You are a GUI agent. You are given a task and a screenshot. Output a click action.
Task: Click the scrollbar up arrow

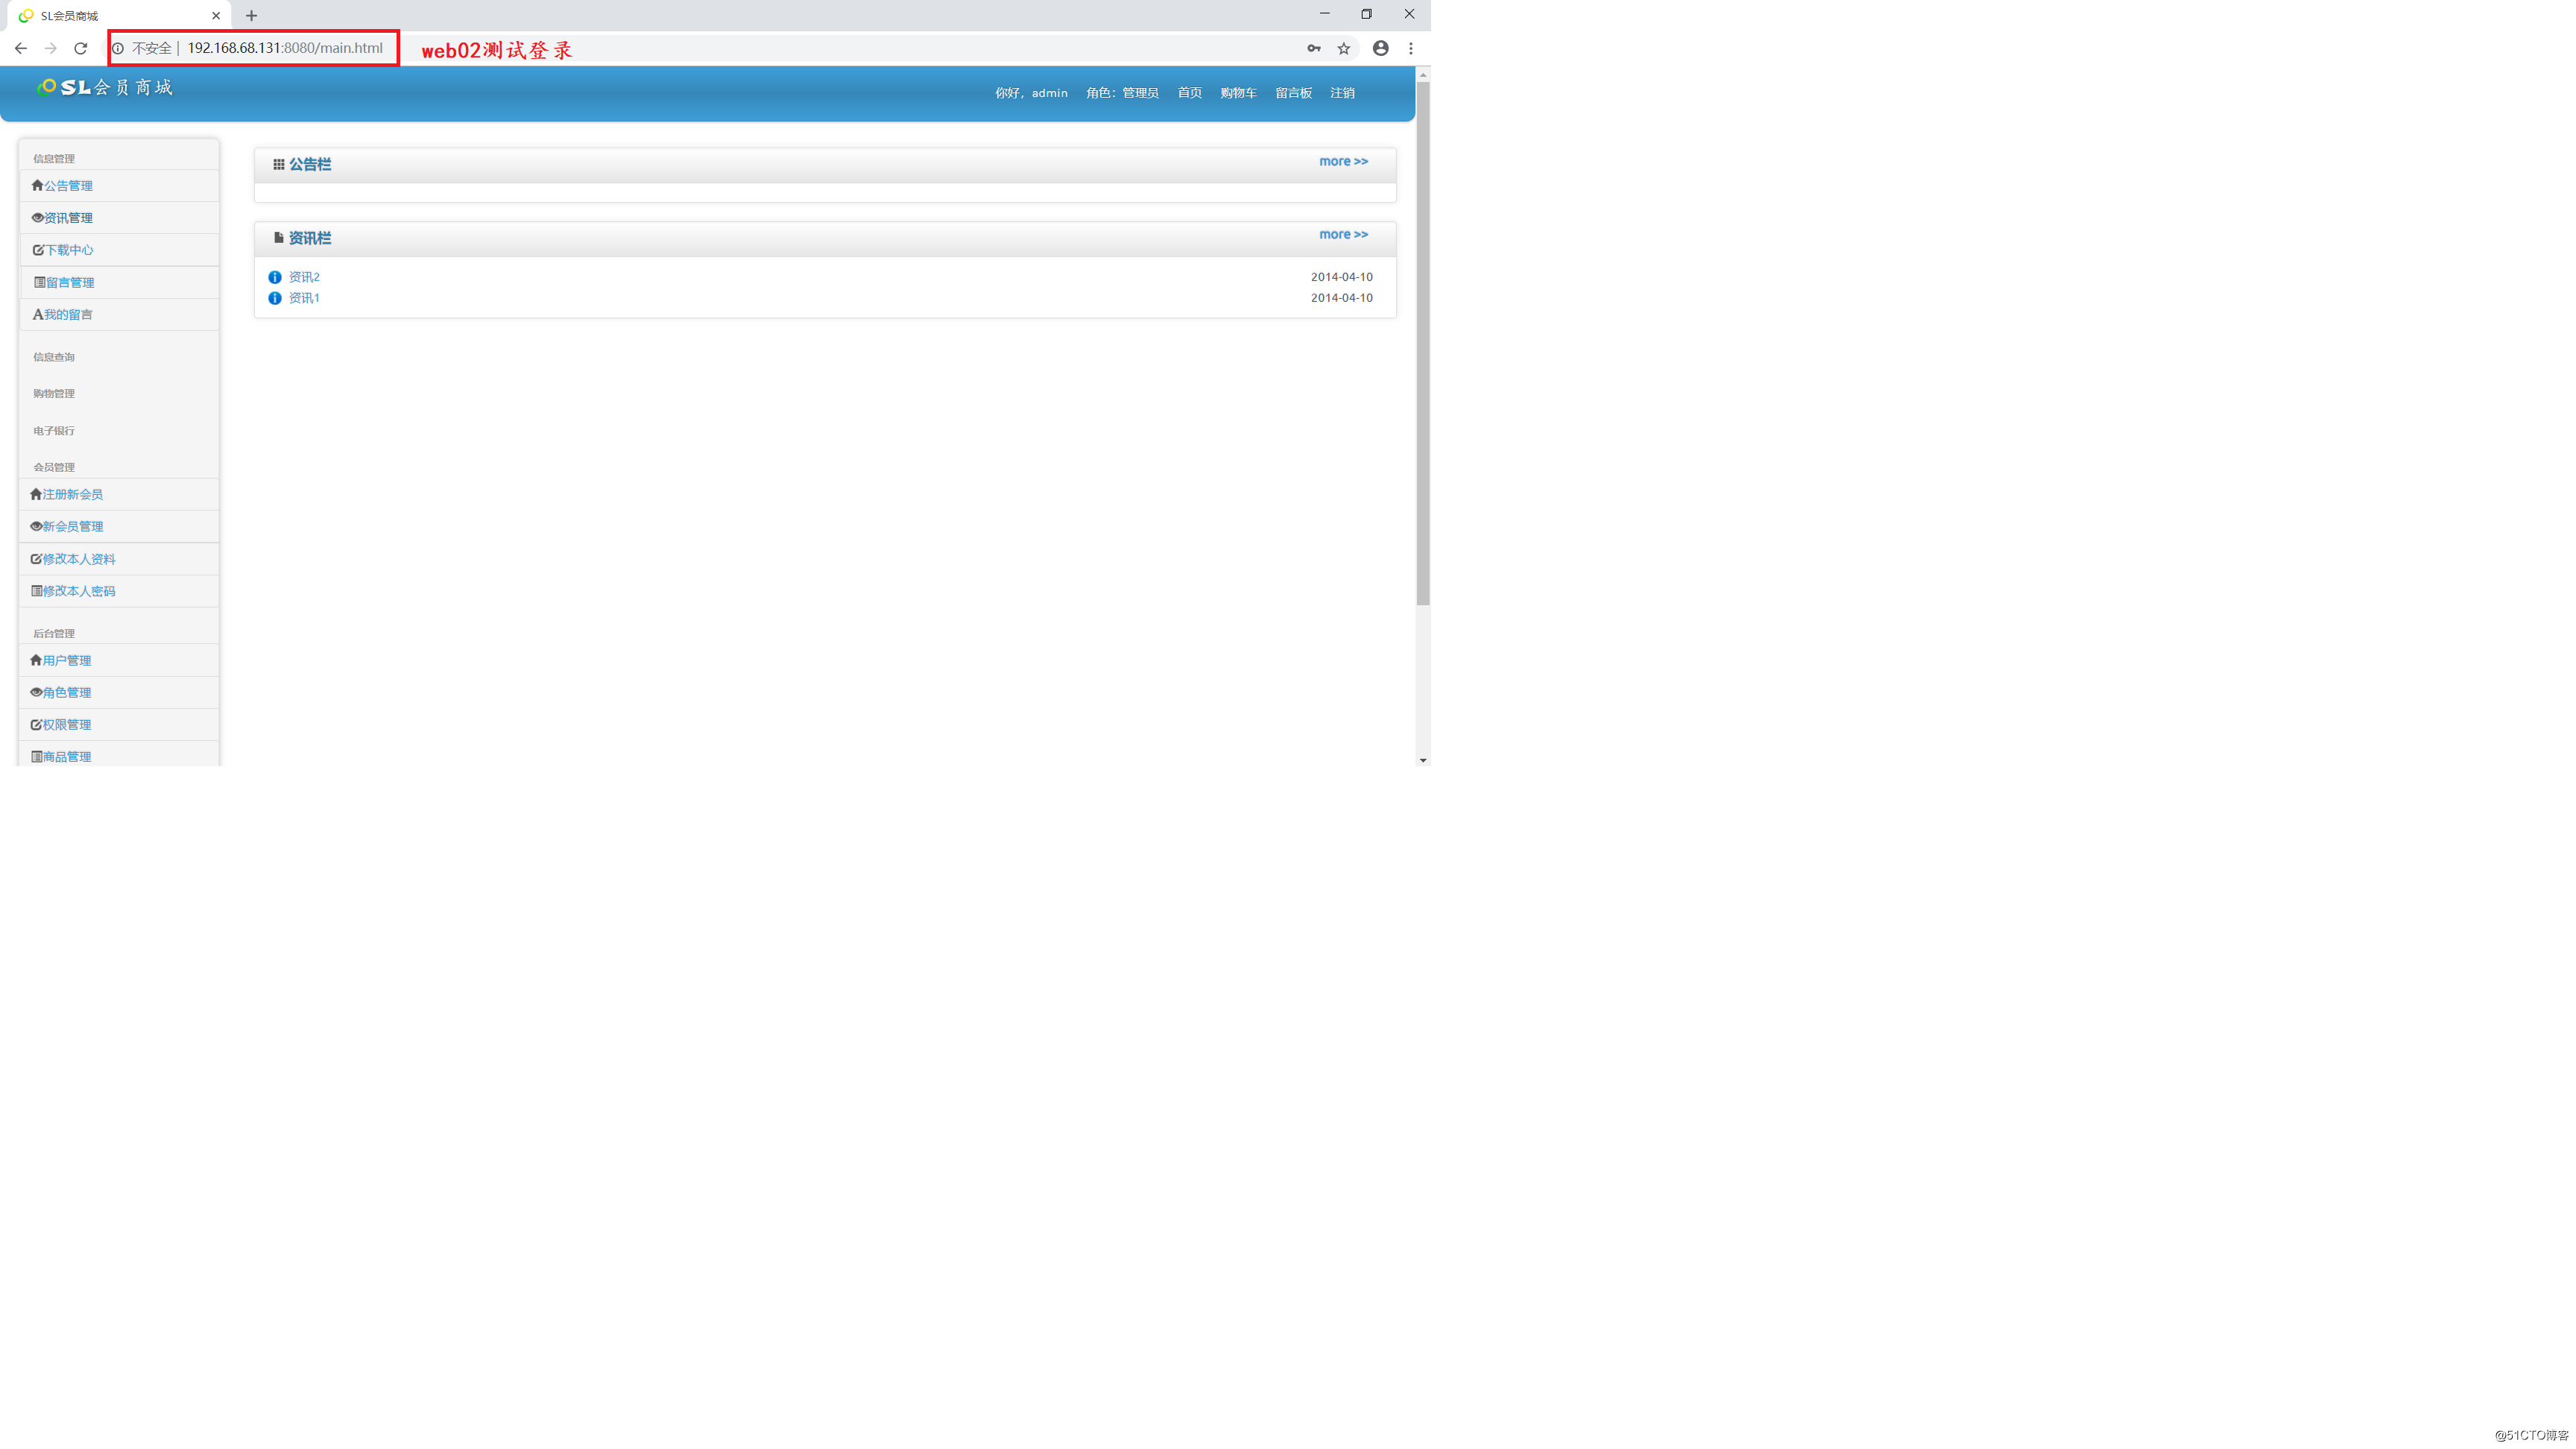pyautogui.click(x=1423, y=75)
